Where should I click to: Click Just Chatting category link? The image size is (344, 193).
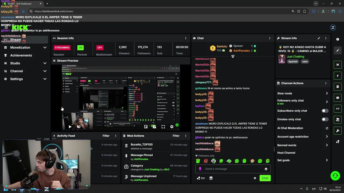click(x=295, y=57)
